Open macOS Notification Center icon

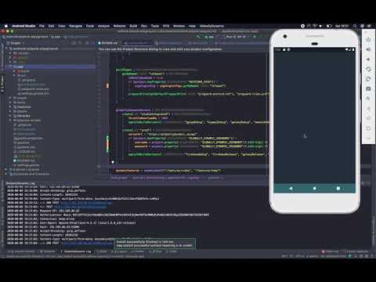(x=369, y=26)
